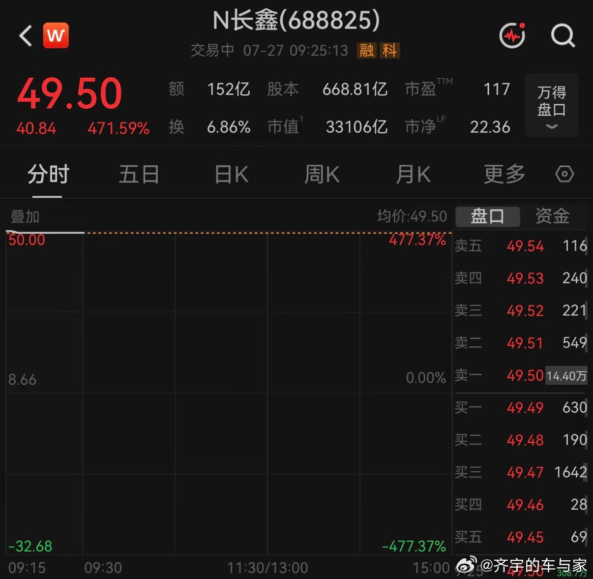Tap the red Wind W logo

56,35
